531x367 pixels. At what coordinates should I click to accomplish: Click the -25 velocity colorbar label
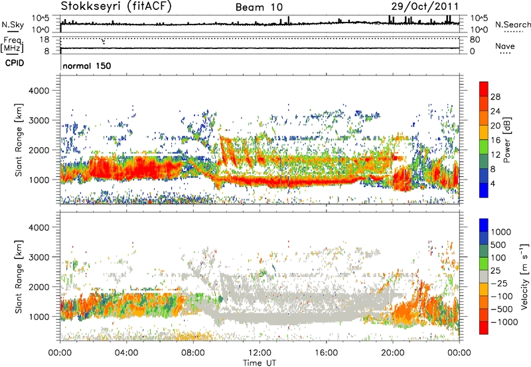click(498, 283)
